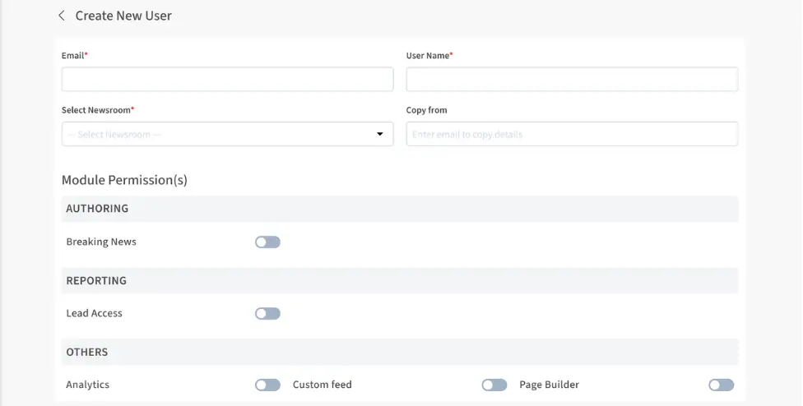Click the Copy from email field
The image size is (803, 406).
pos(572,134)
